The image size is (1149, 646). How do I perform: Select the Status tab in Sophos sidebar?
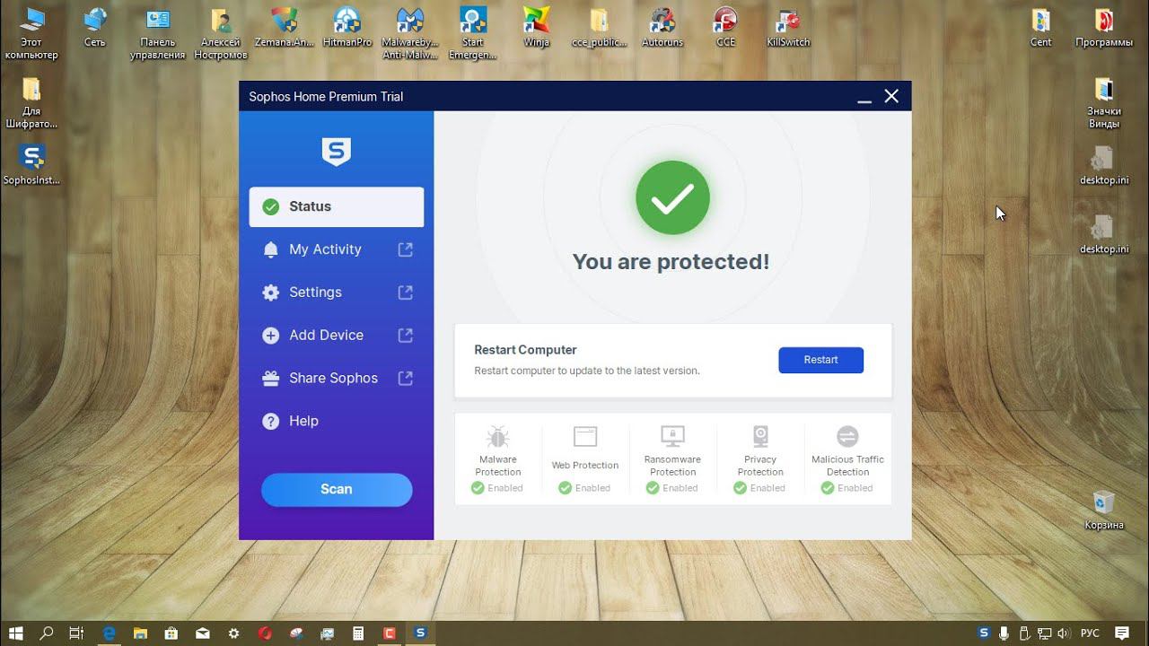tap(337, 206)
